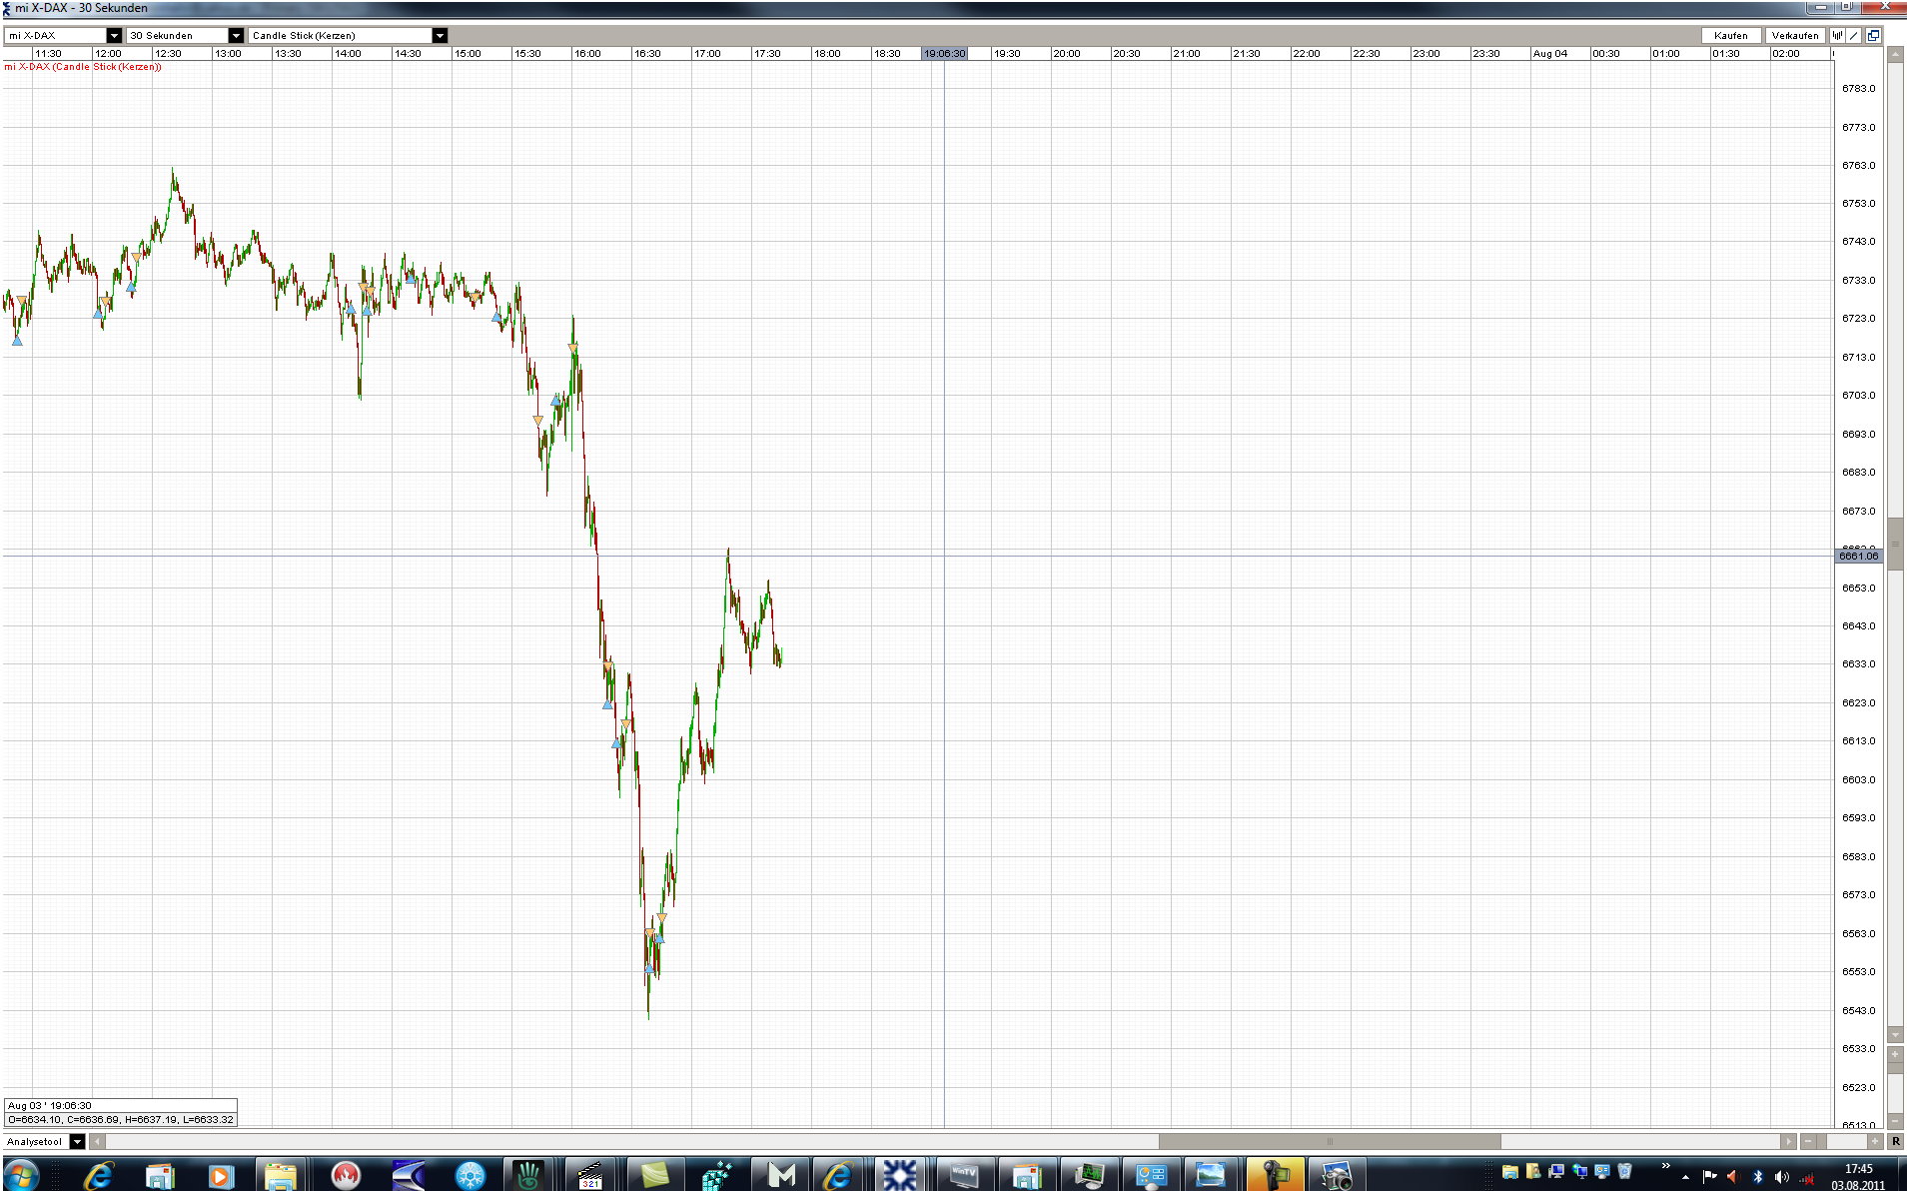Screen dimensions: 1907x1191
Task: Click the 6543.0 price axis label
Action: click(1859, 1011)
